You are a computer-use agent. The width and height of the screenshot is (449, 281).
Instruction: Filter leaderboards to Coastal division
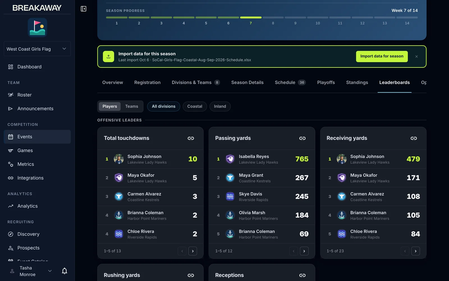(x=195, y=106)
